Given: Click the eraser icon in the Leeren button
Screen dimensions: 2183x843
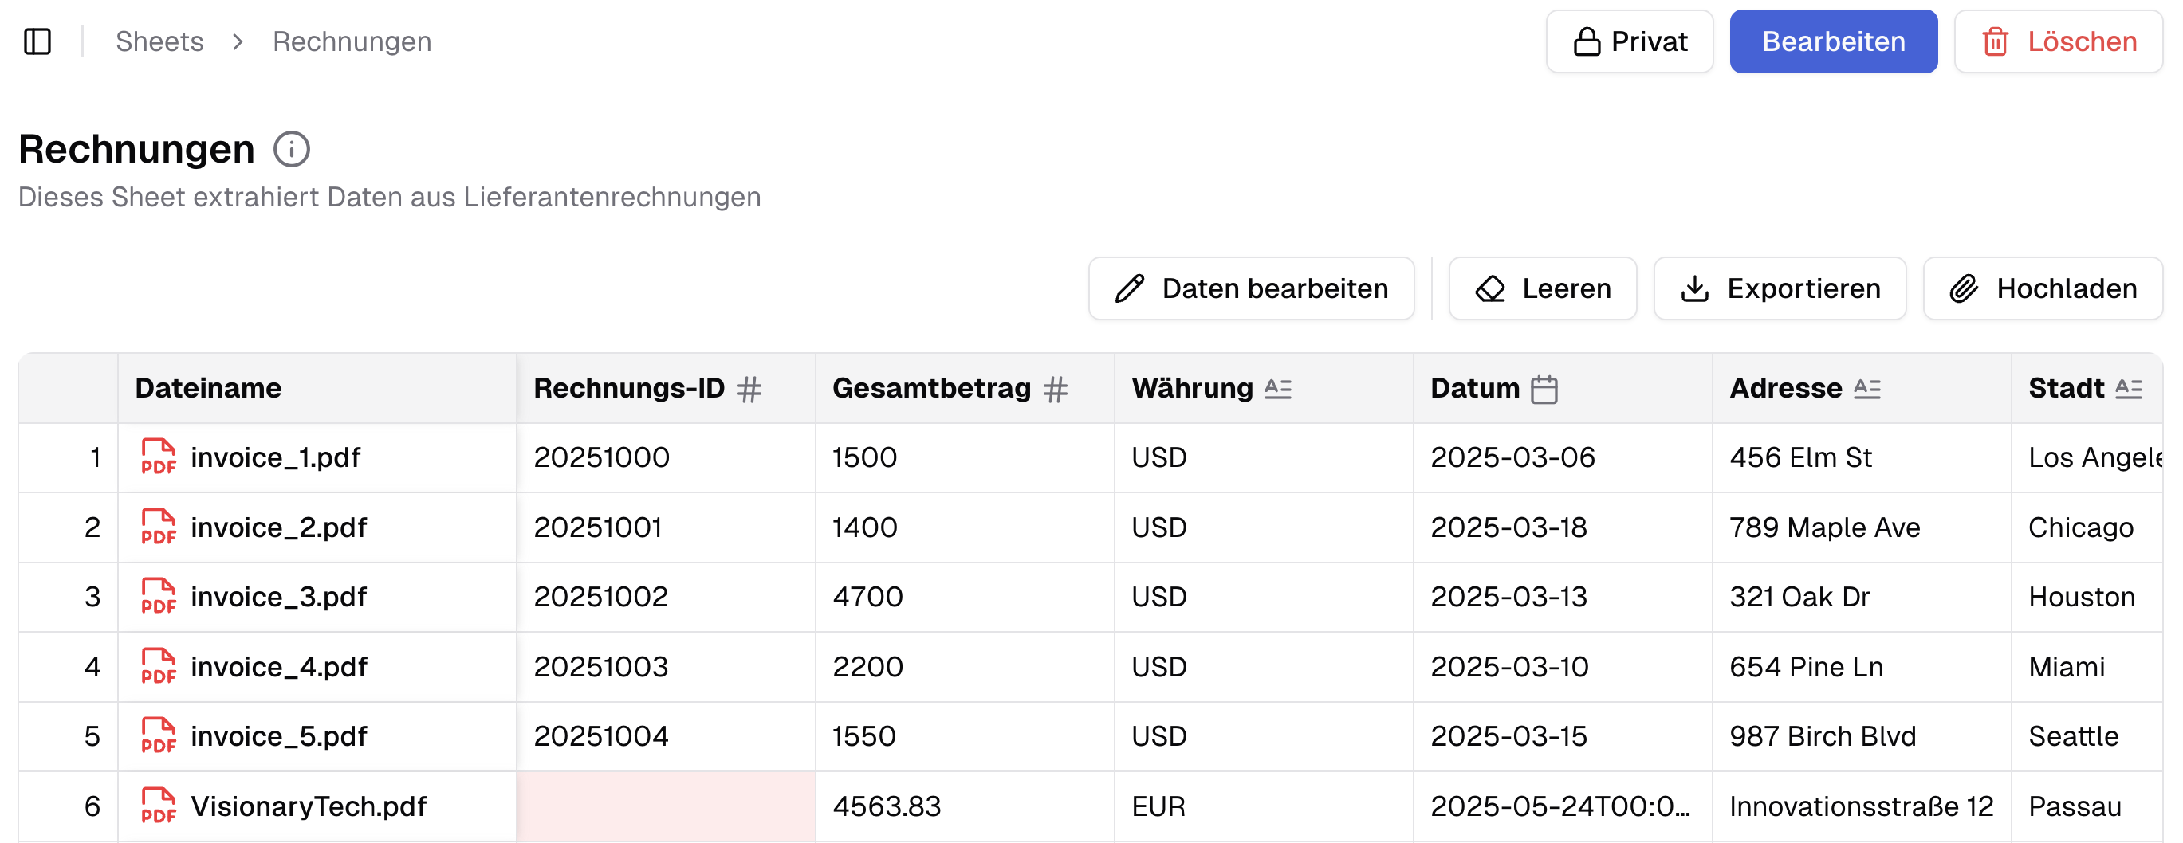Looking at the screenshot, I should (1493, 288).
